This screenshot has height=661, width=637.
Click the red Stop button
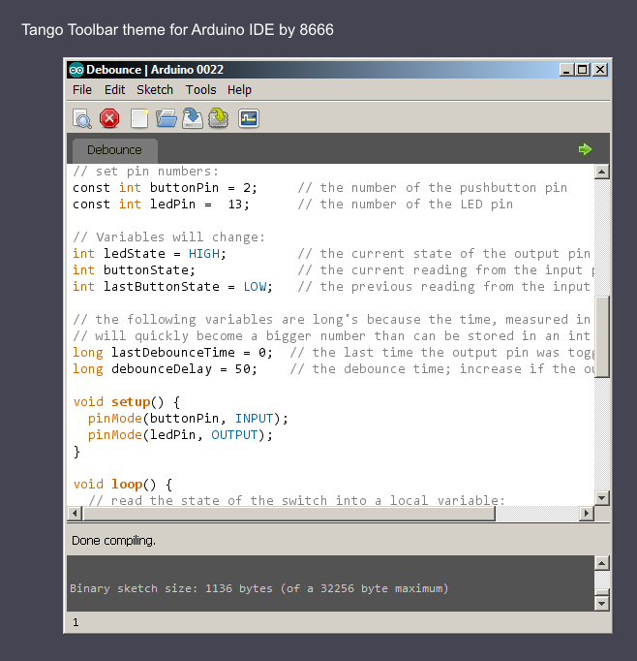coord(109,118)
